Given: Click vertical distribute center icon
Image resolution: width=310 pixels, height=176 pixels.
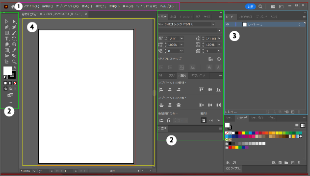Looking at the screenshot, I should click(170, 105).
